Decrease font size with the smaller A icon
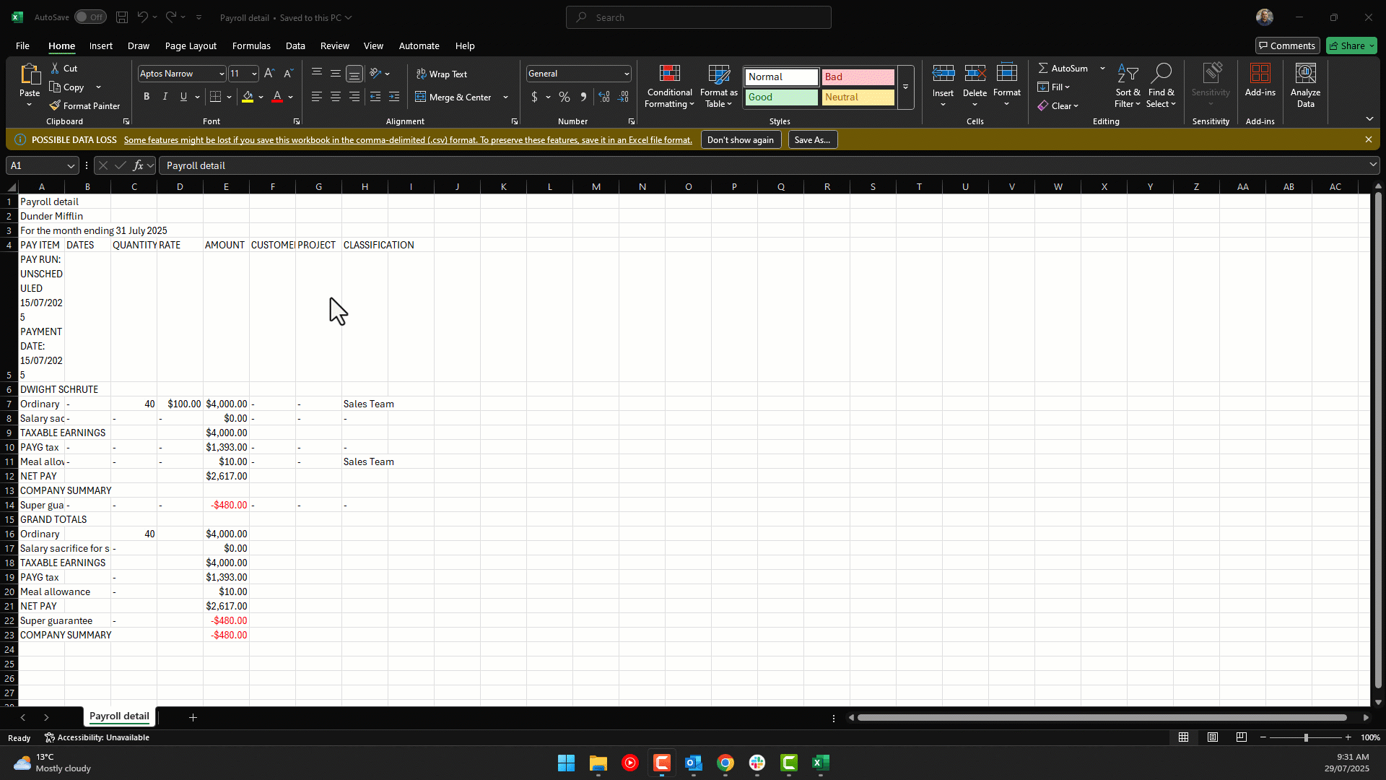The height and width of the screenshot is (780, 1386). click(x=288, y=74)
